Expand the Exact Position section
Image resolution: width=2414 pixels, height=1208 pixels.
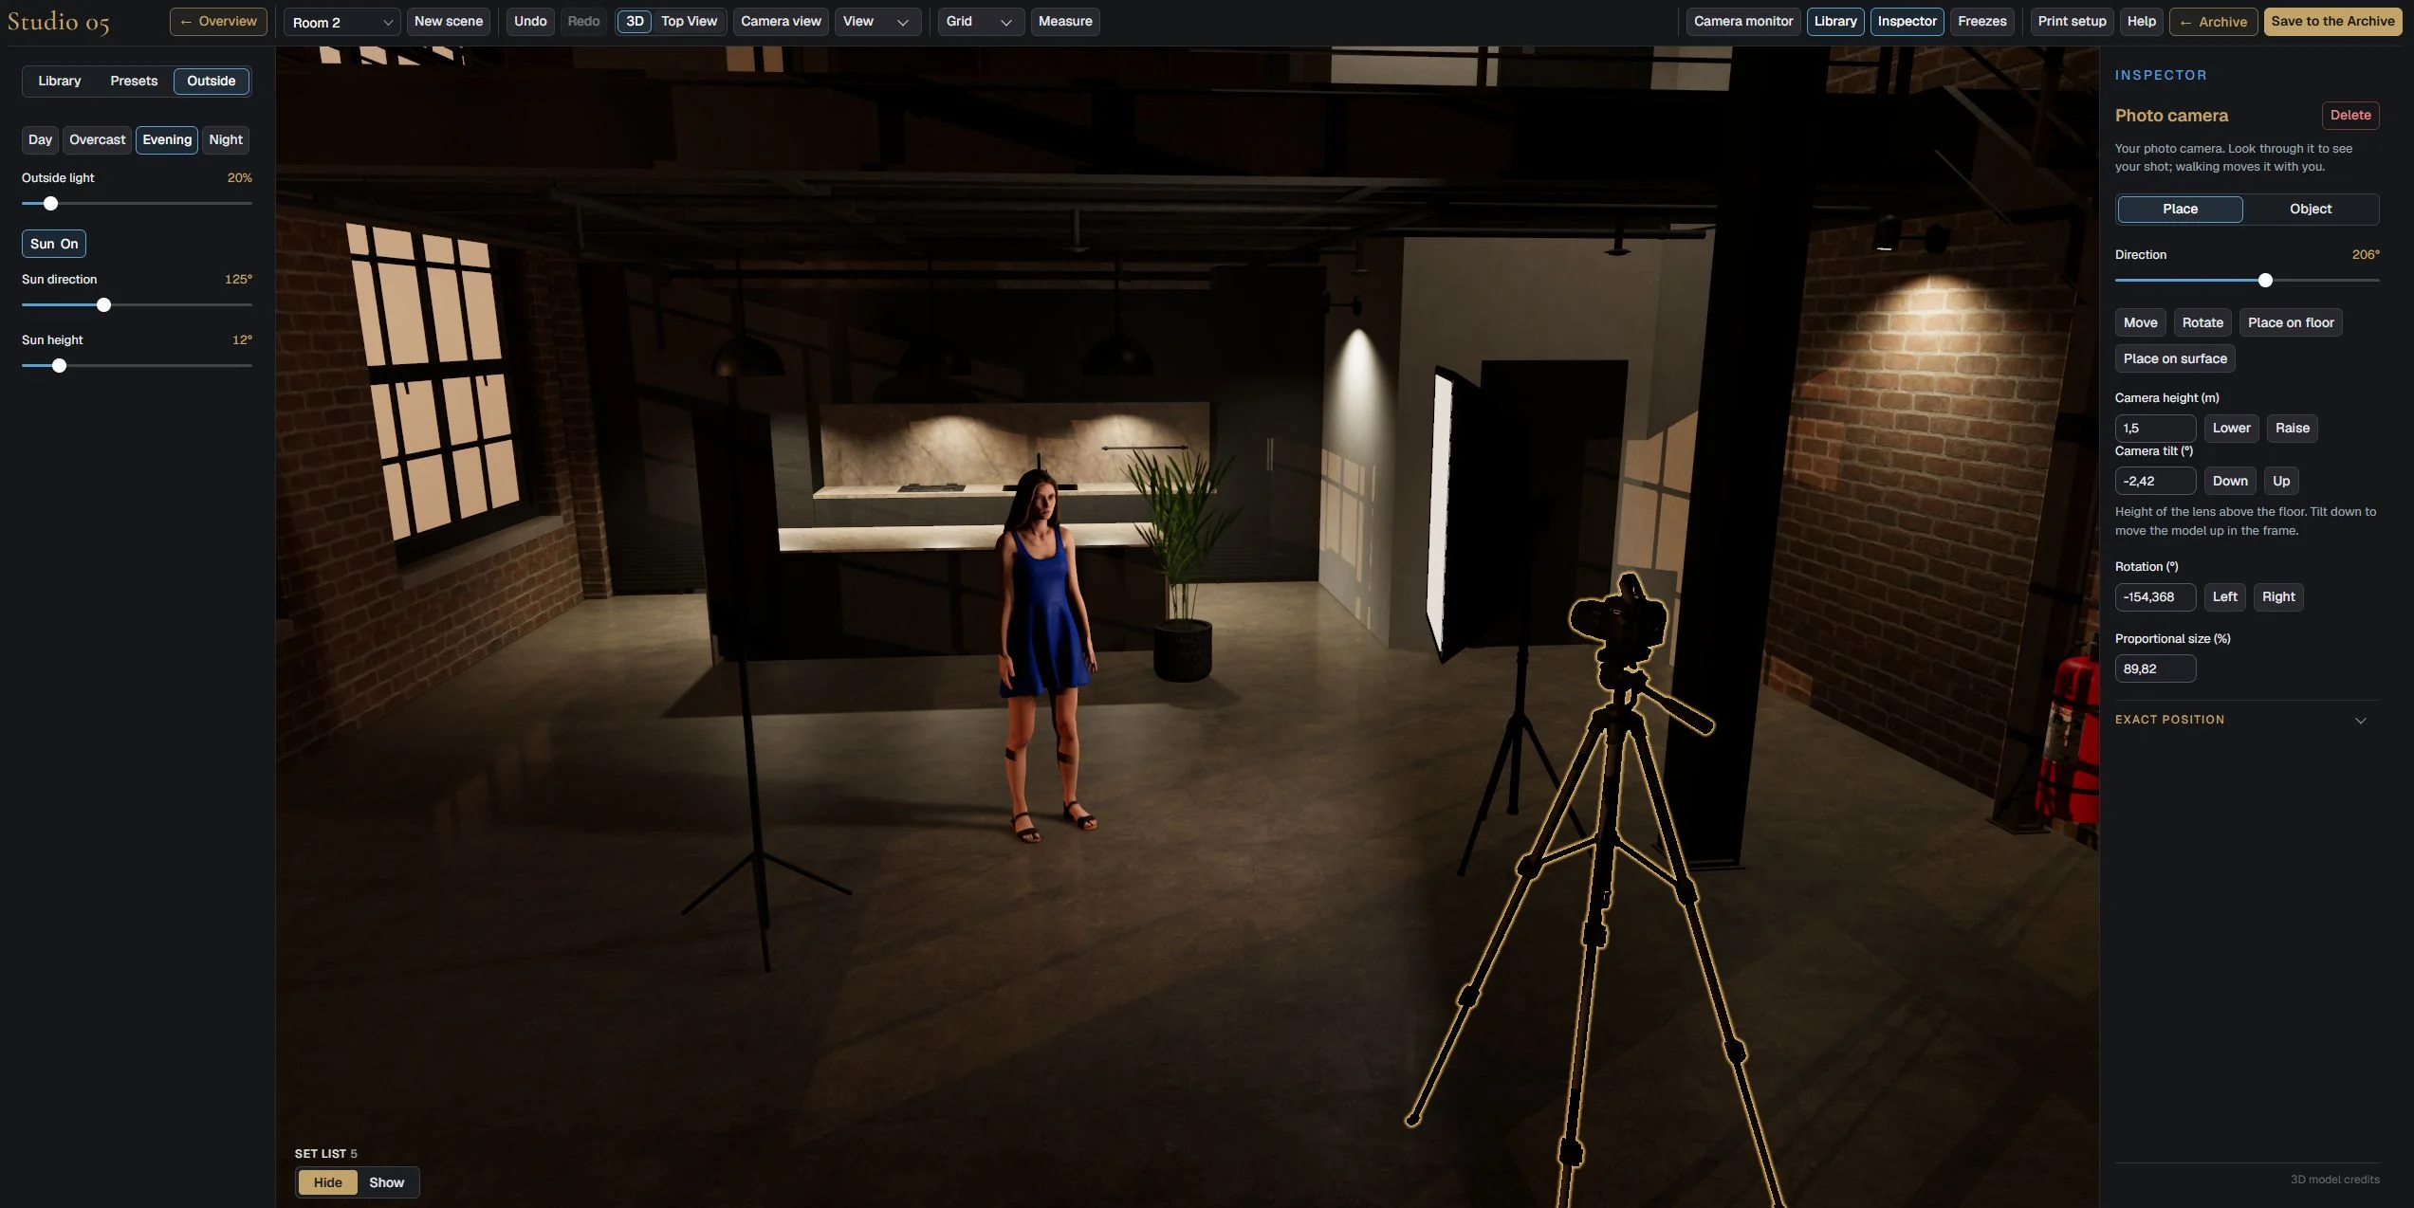(x=2247, y=721)
